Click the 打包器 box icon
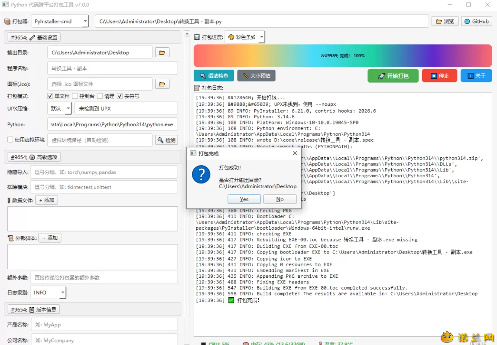Screen dimensions: 497x345 click(7, 22)
